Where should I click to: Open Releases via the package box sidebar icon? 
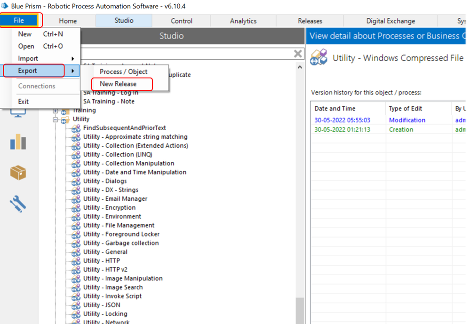[x=18, y=173]
